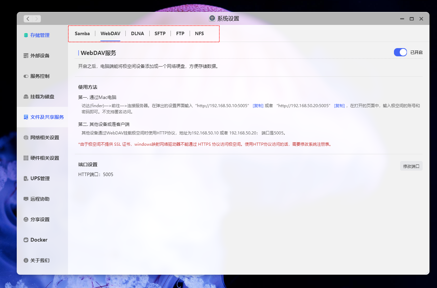This screenshot has width=437, height=288.
Task: Open the NFS tab
Action: (199, 33)
